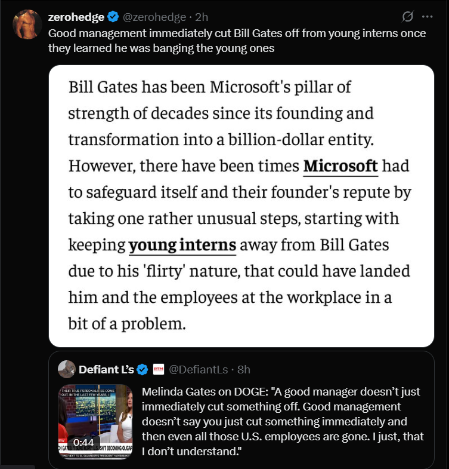This screenshot has height=469, width=449.
Task: Click the underlined Microsoft word in the image
Action: coord(340,165)
